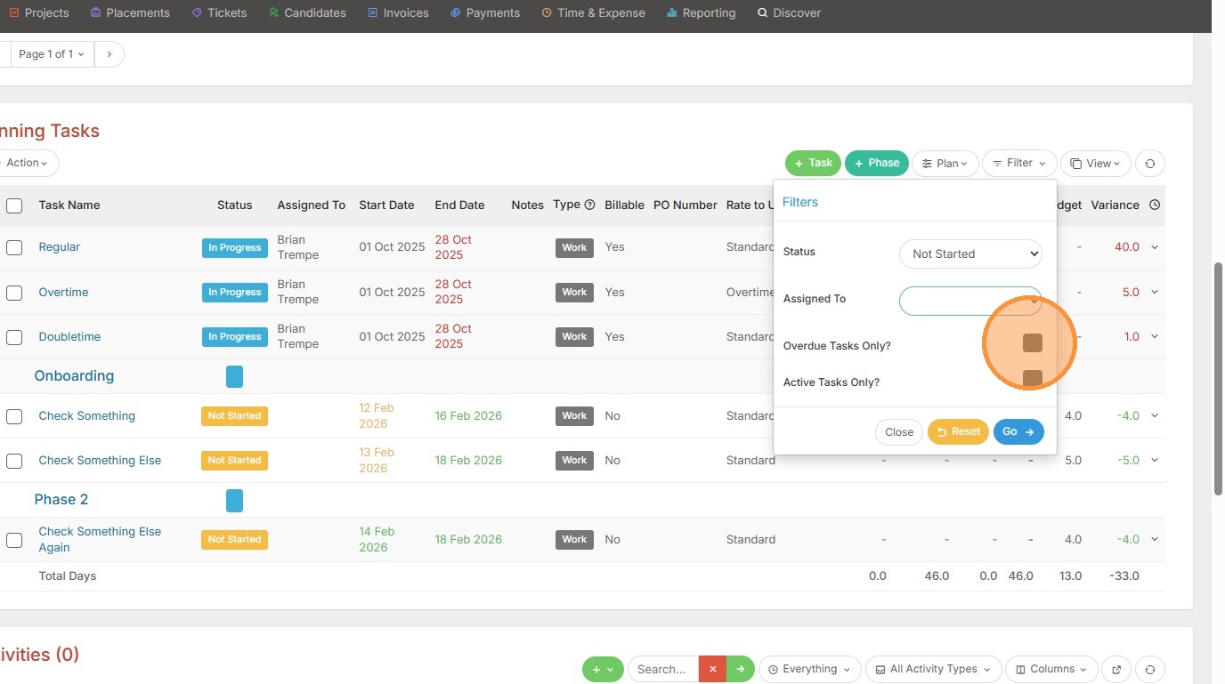Open the Doubletime task link
The height and width of the screenshot is (684, 1225).
click(69, 337)
